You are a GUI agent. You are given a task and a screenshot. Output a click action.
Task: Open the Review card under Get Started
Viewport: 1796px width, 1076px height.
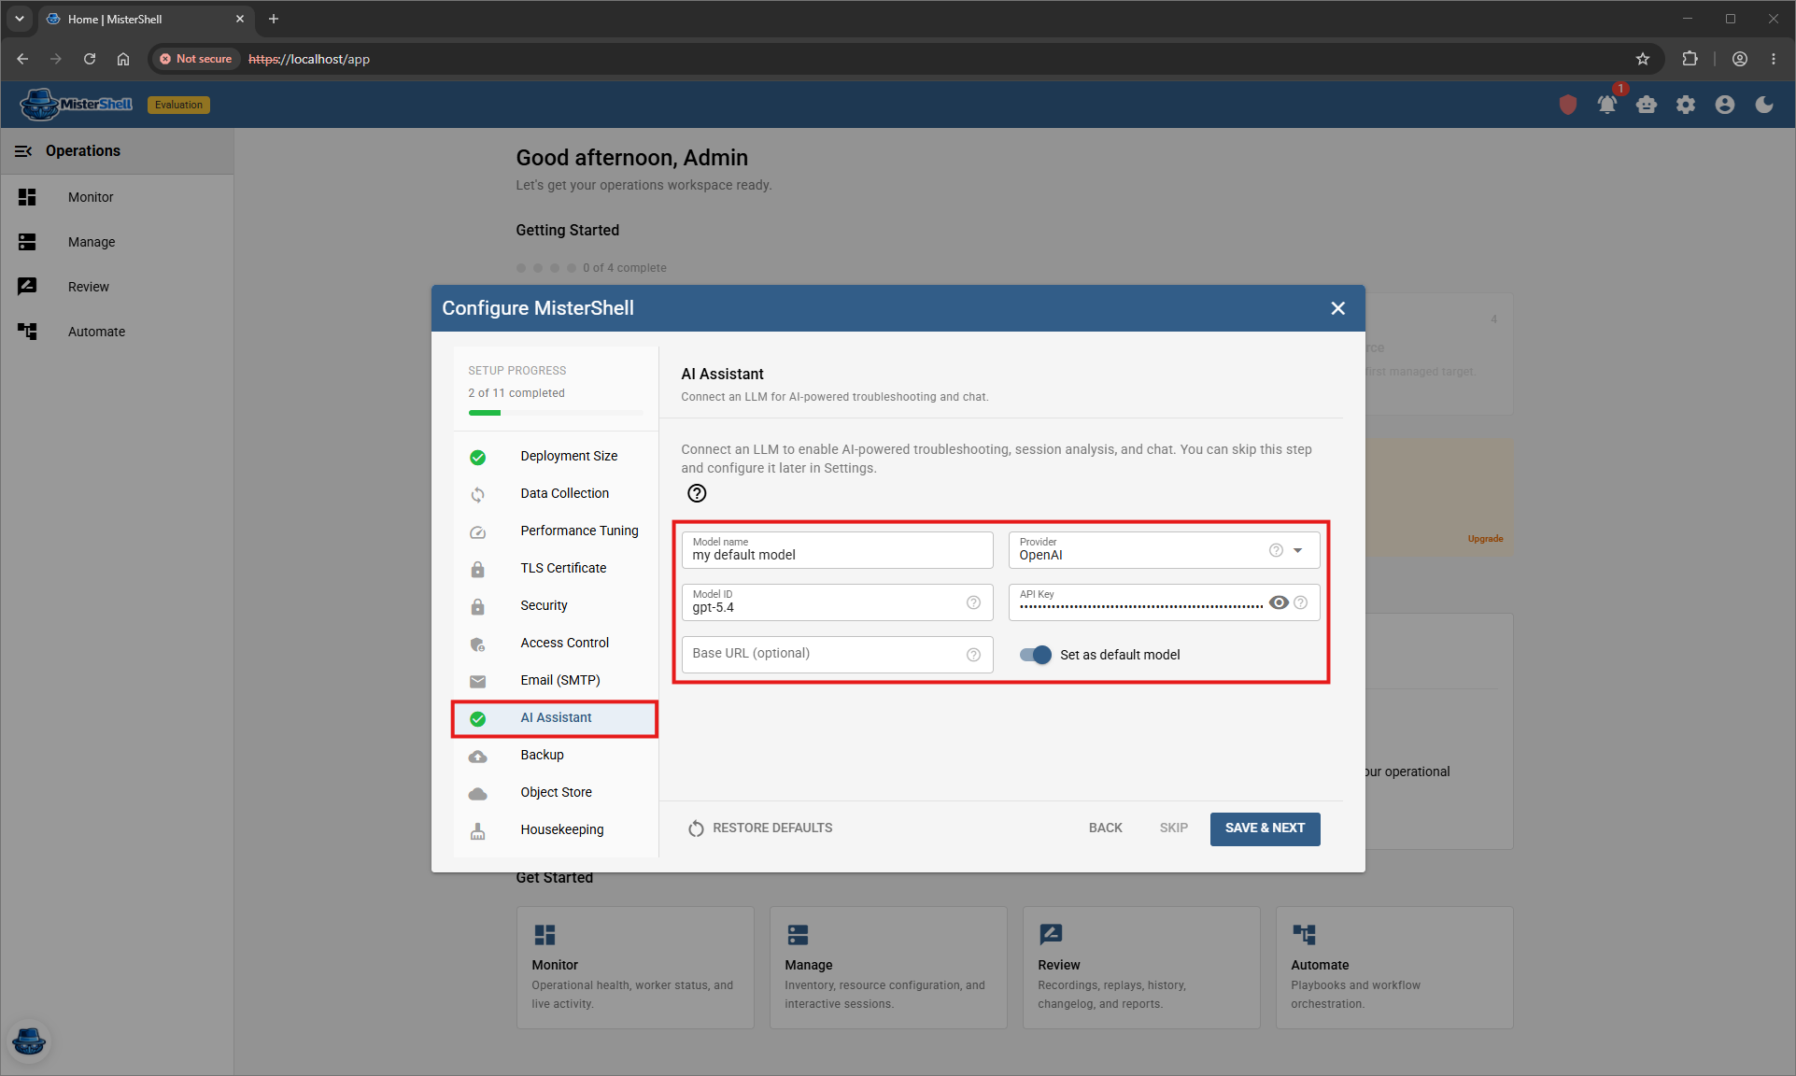pos(1141,968)
